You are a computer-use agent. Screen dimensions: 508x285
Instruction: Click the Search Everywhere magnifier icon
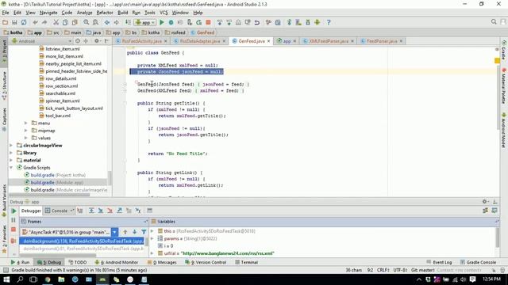pyautogui.click(x=494, y=21)
